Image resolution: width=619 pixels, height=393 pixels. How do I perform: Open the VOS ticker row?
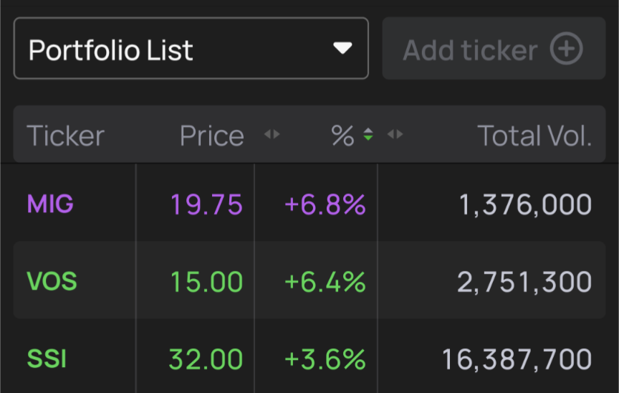coord(52,281)
